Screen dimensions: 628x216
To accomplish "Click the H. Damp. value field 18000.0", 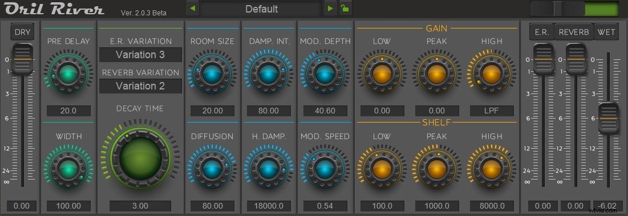I will [x=269, y=206].
